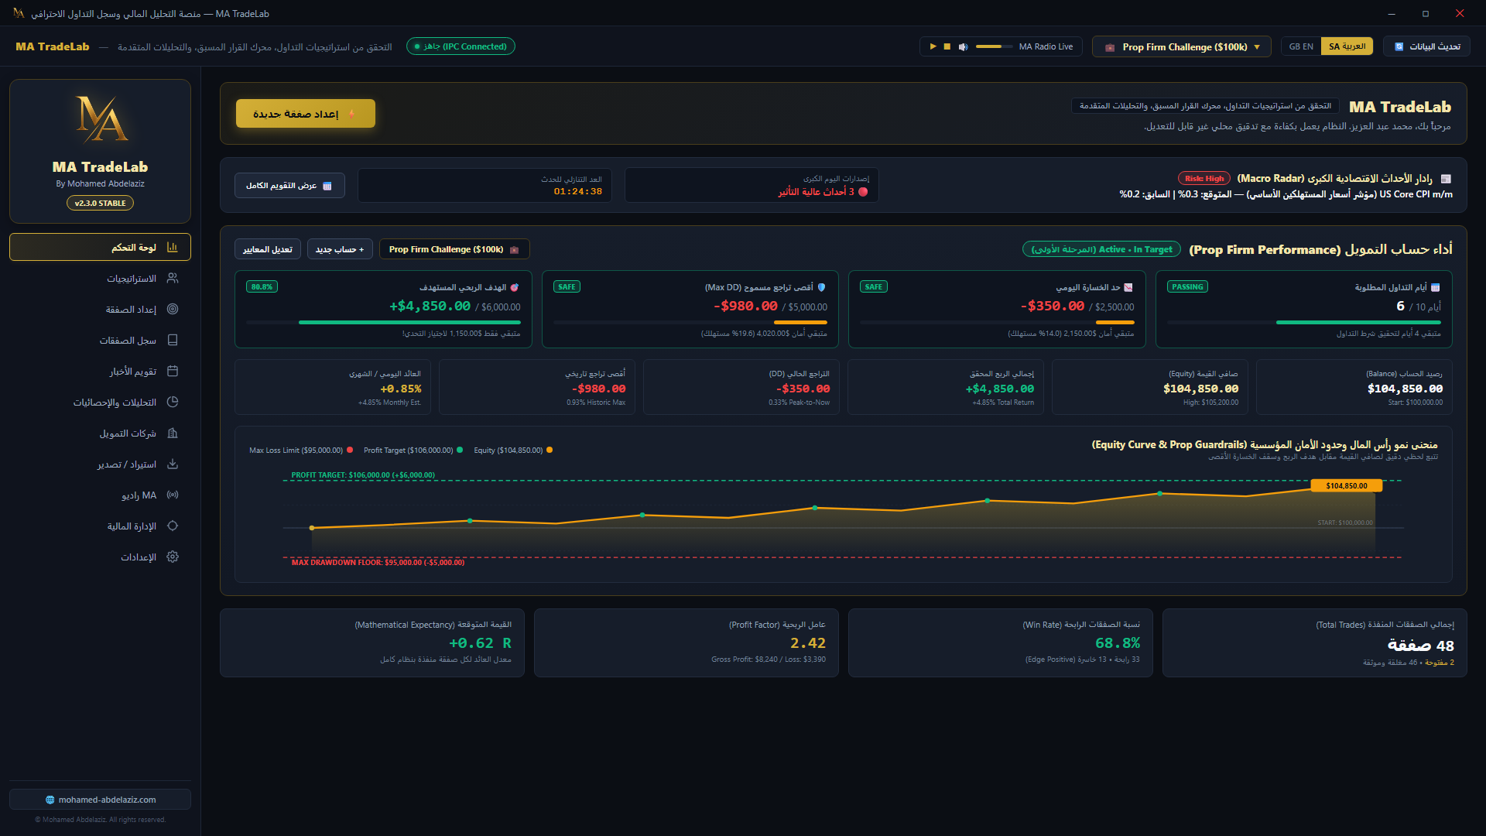Open إعداد الصفقة in sidebar
The height and width of the screenshot is (836, 1486).
click(x=100, y=310)
